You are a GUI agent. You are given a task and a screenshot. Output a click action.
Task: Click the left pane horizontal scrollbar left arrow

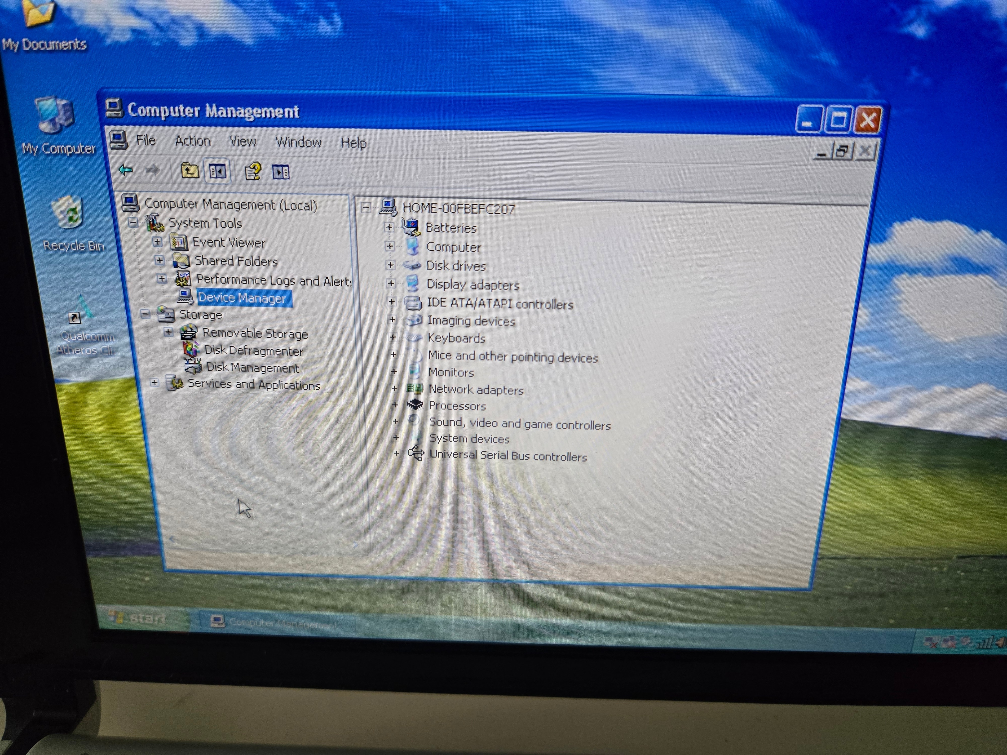coord(172,539)
